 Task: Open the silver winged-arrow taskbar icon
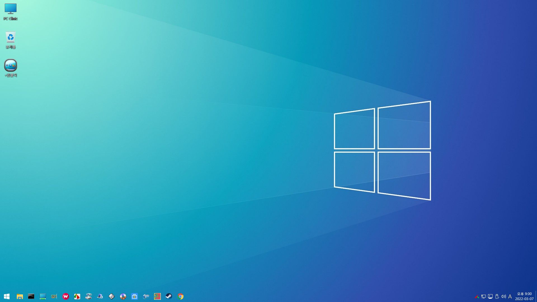tap(146, 296)
